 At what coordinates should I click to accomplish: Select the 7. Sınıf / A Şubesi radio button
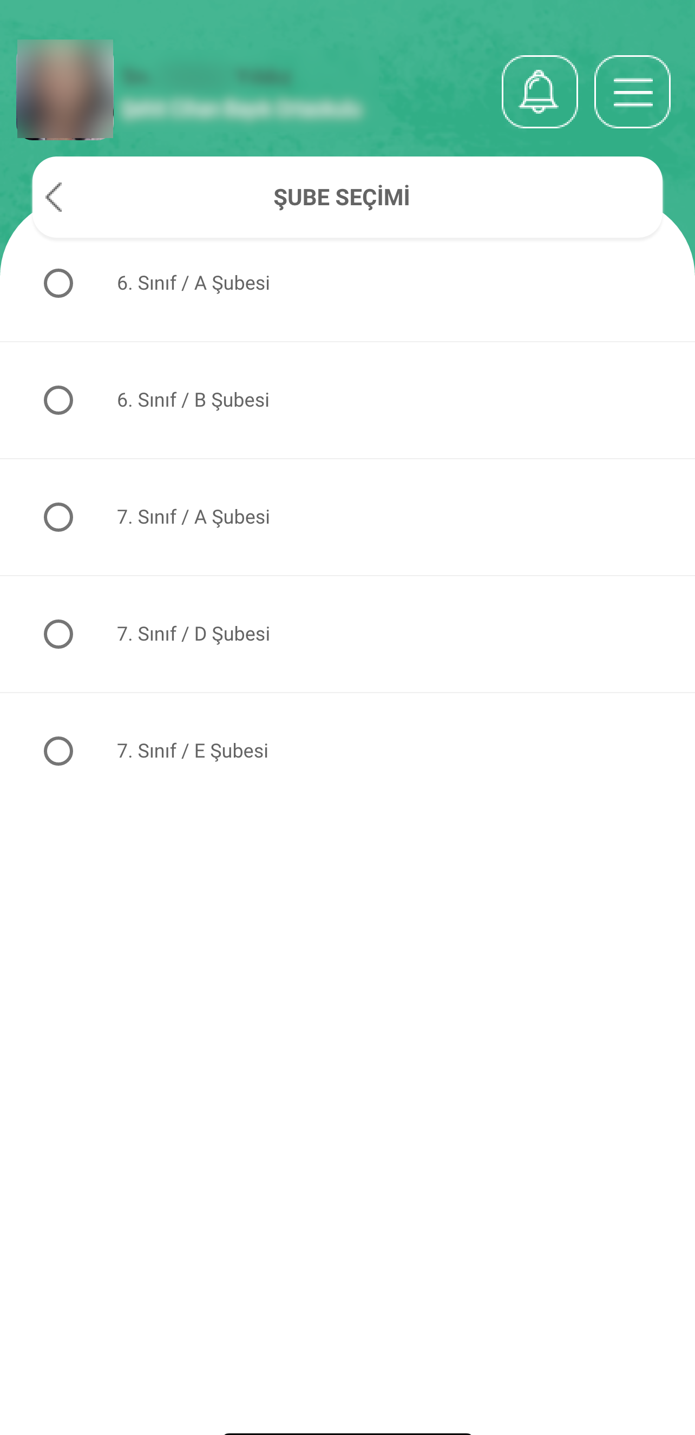tap(58, 517)
